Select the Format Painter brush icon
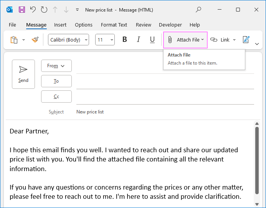 point(35,40)
